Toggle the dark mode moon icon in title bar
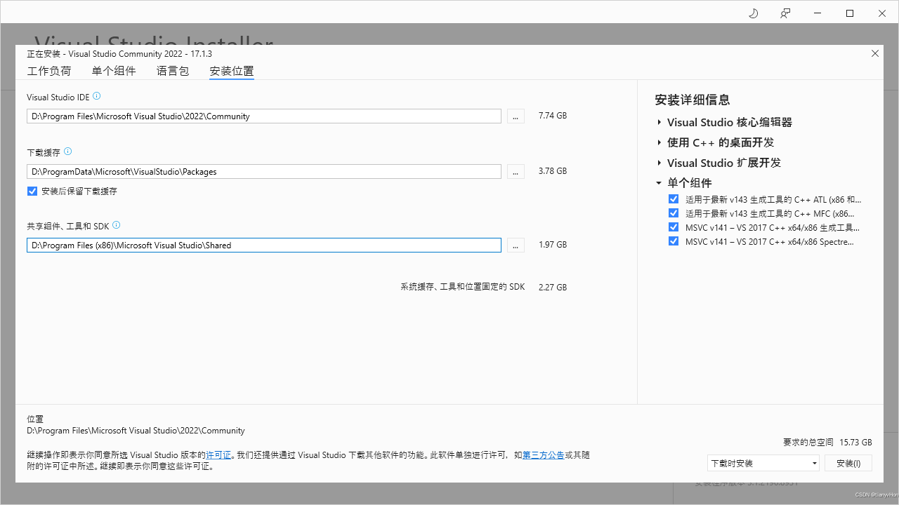The width and height of the screenshot is (899, 505). [x=754, y=13]
